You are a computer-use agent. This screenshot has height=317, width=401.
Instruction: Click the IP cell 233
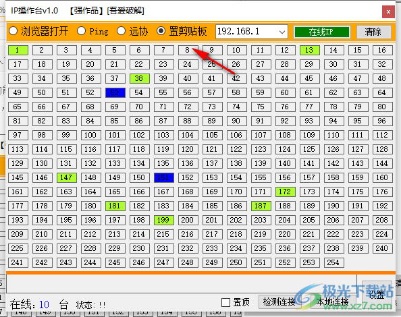point(212,249)
